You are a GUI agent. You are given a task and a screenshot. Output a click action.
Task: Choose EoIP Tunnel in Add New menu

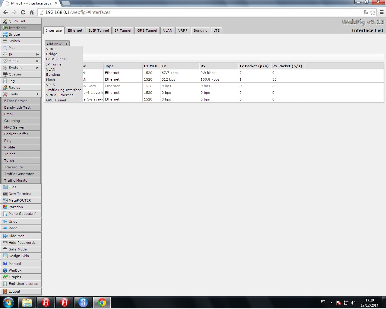[x=64, y=59]
